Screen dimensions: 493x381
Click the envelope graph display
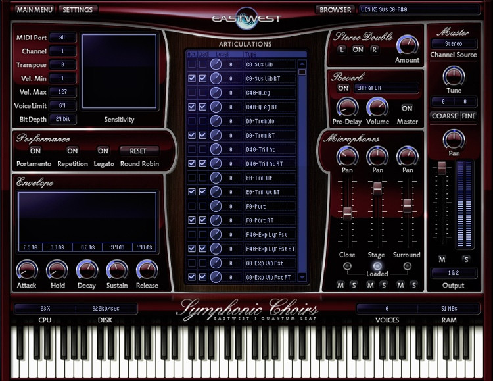pos(87,222)
